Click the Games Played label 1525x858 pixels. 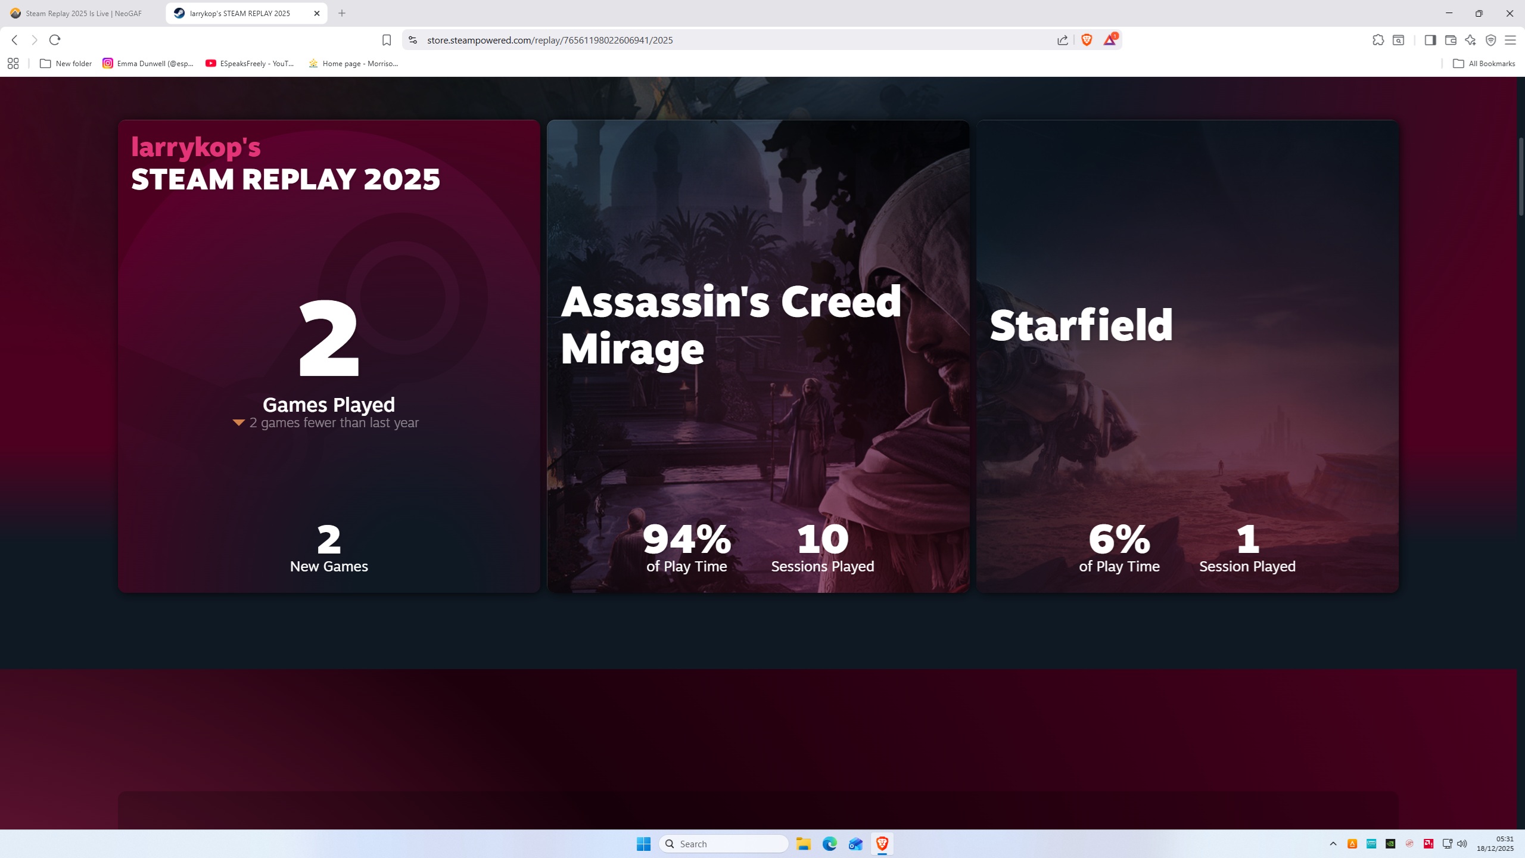pyautogui.click(x=329, y=405)
